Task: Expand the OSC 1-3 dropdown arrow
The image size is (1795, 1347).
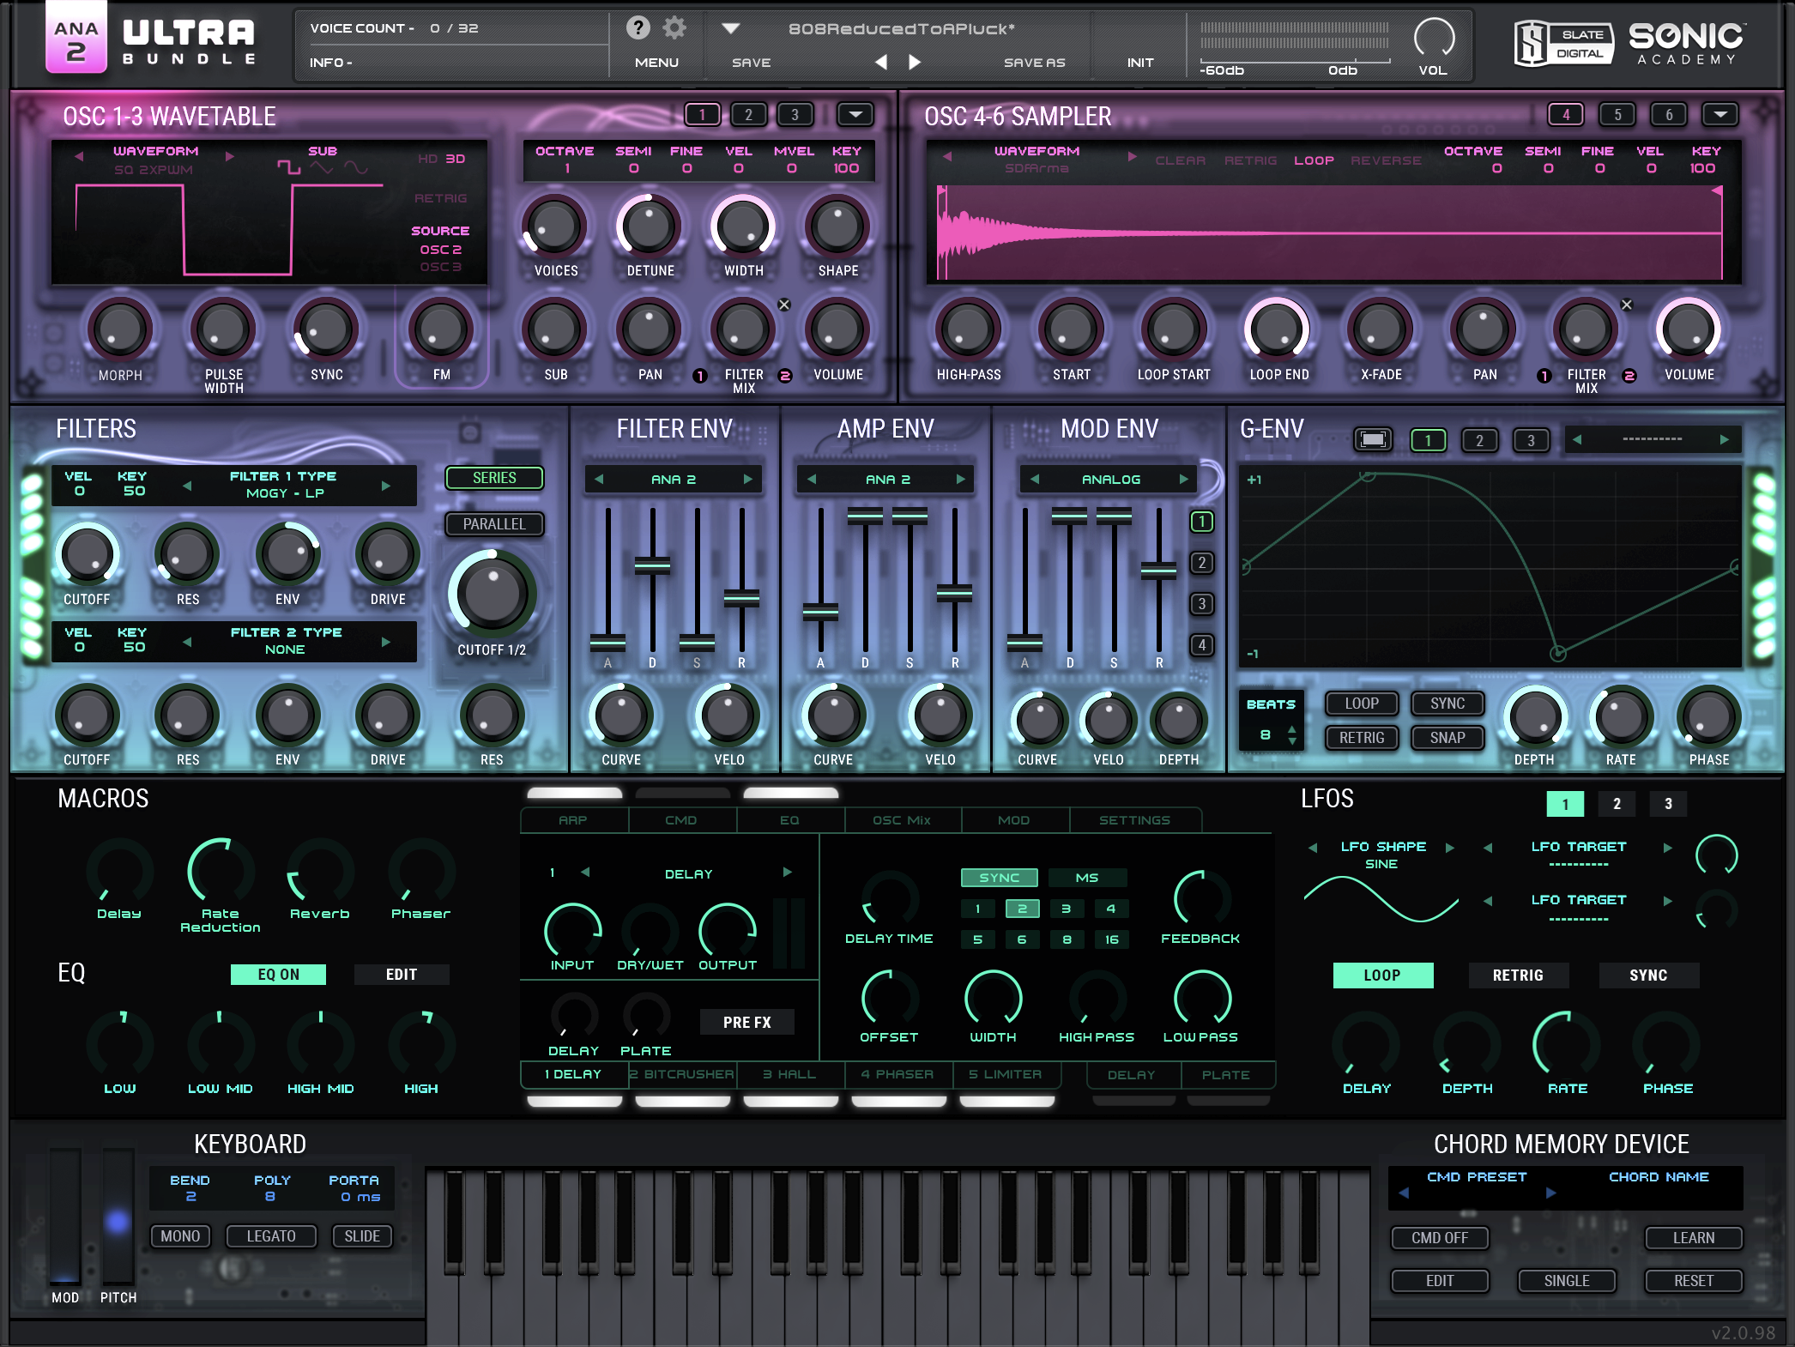Action: [855, 114]
